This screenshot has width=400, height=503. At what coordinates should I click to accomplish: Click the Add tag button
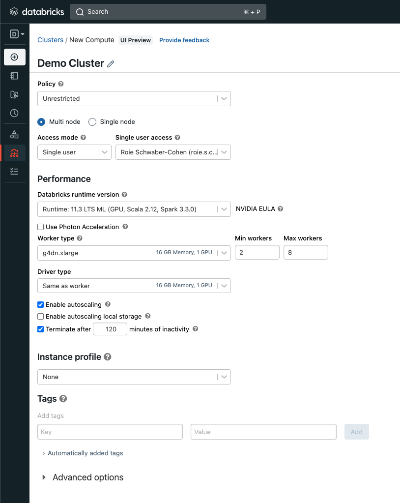pyautogui.click(x=357, y=432)
